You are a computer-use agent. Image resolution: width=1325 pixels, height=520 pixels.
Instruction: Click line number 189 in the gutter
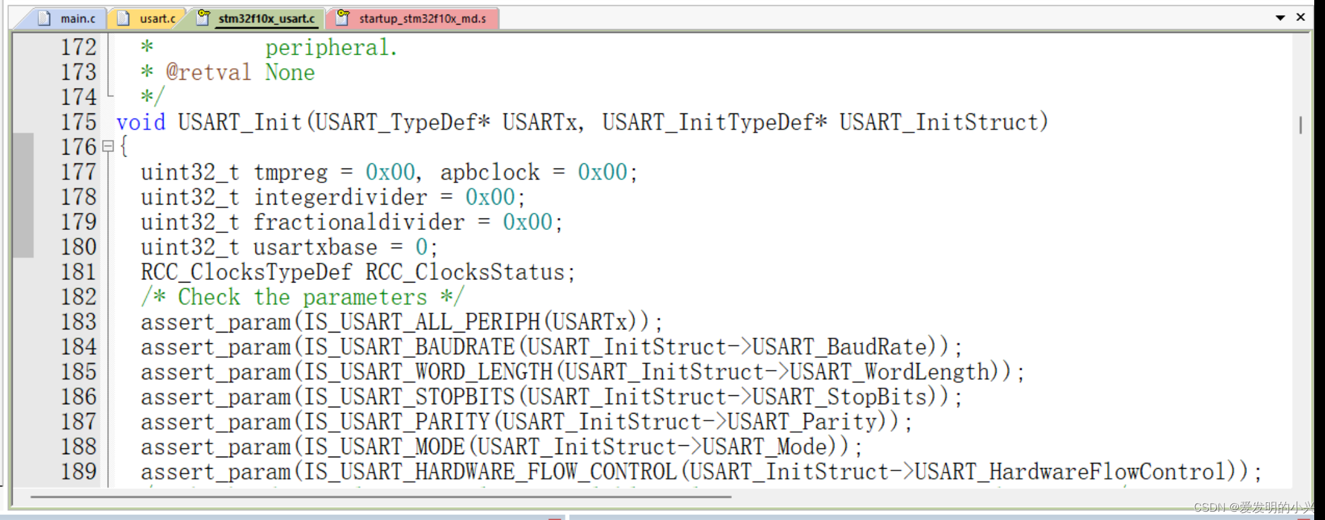[79, 472]
